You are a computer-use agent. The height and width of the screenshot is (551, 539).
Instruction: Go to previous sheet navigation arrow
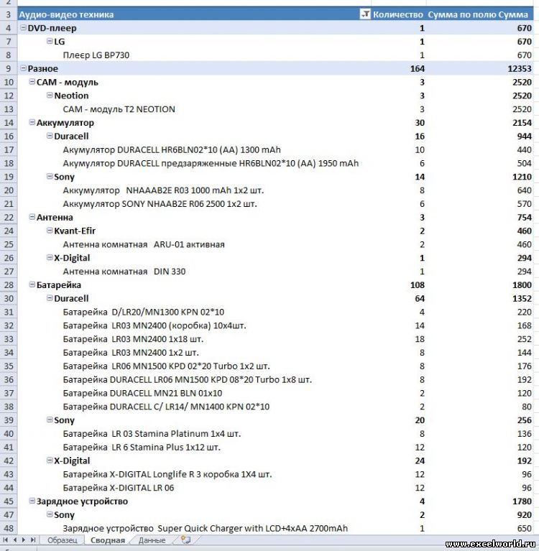click(15, 540)
